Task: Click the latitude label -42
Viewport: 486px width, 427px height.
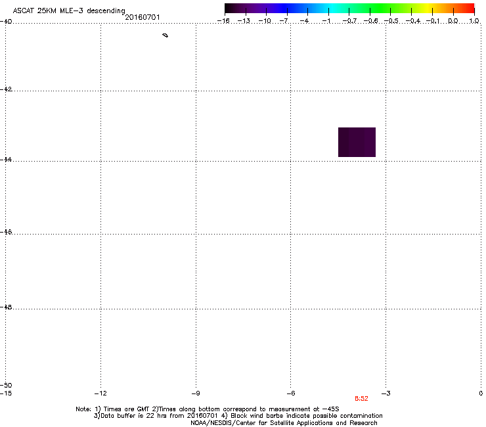Action: pyautogui.click(x=6, y=89)
